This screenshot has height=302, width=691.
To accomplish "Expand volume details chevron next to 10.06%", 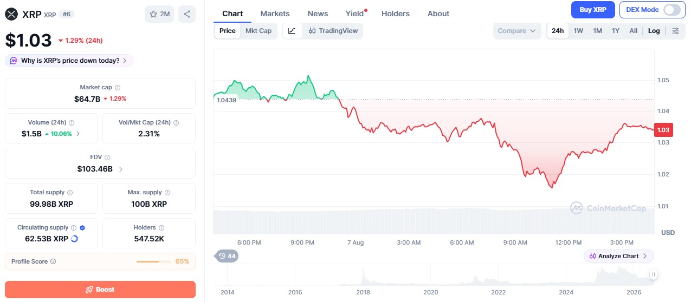I will [78, 134].
